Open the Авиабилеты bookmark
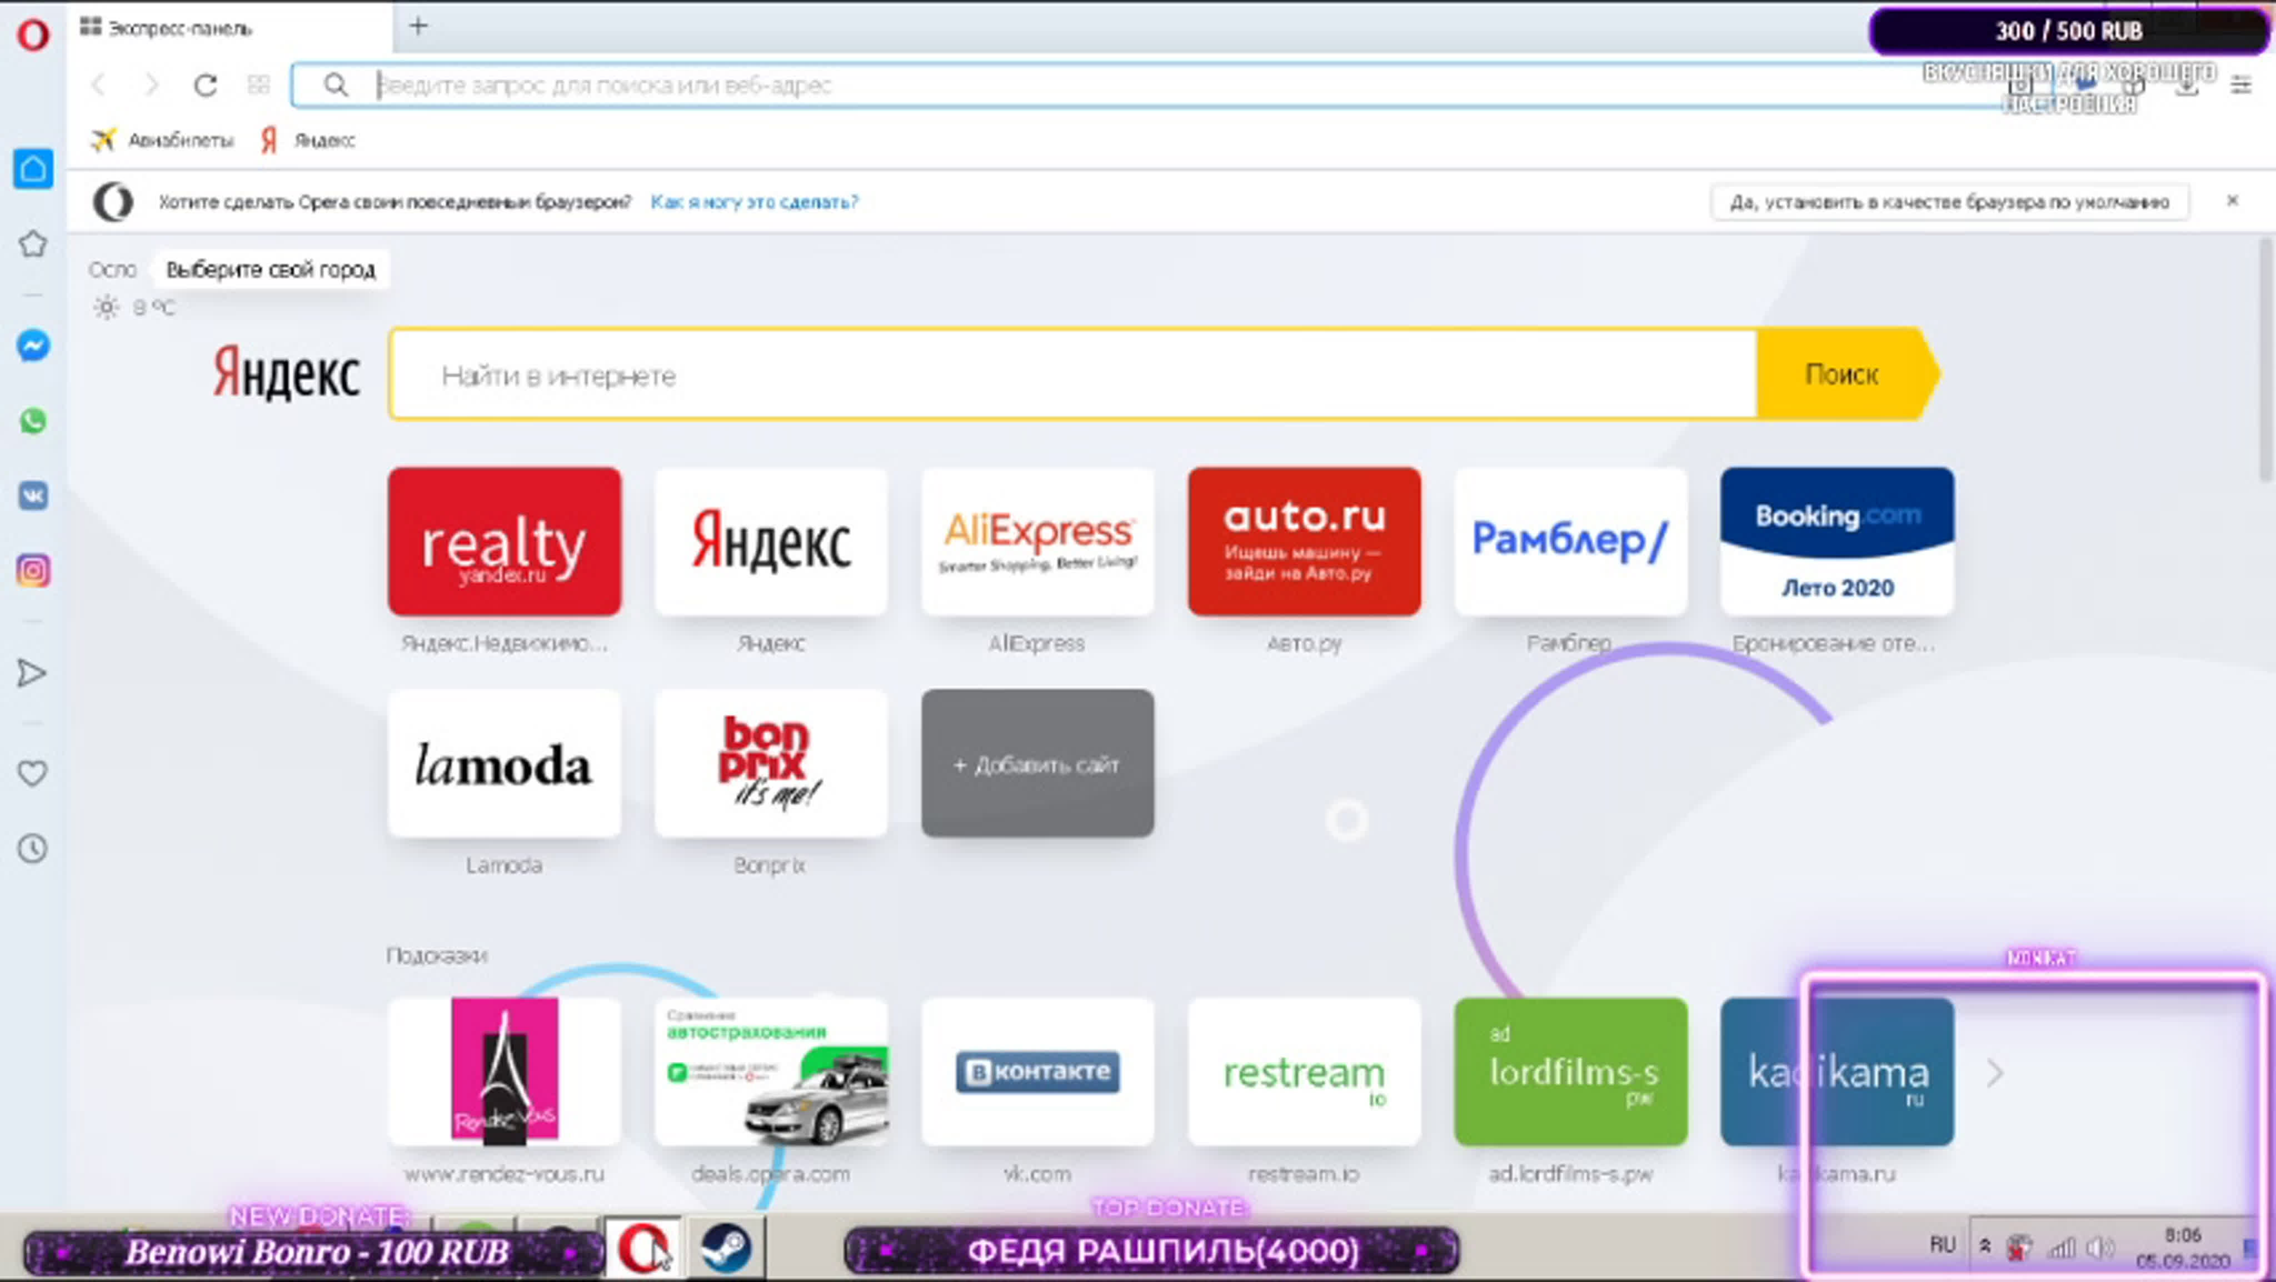 click(163, 141)
